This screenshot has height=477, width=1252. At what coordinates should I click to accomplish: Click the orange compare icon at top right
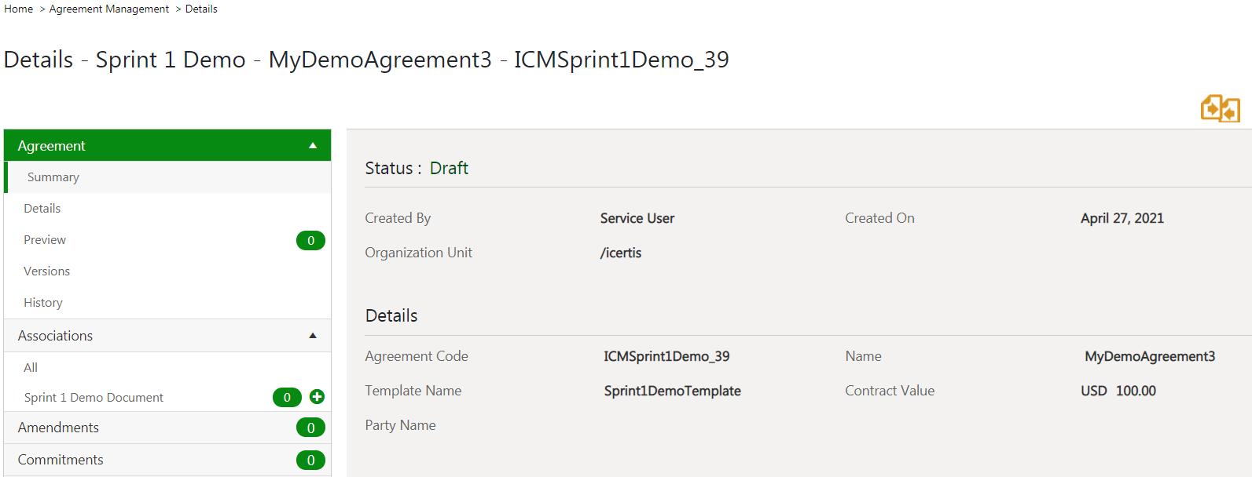(1220, 109)
